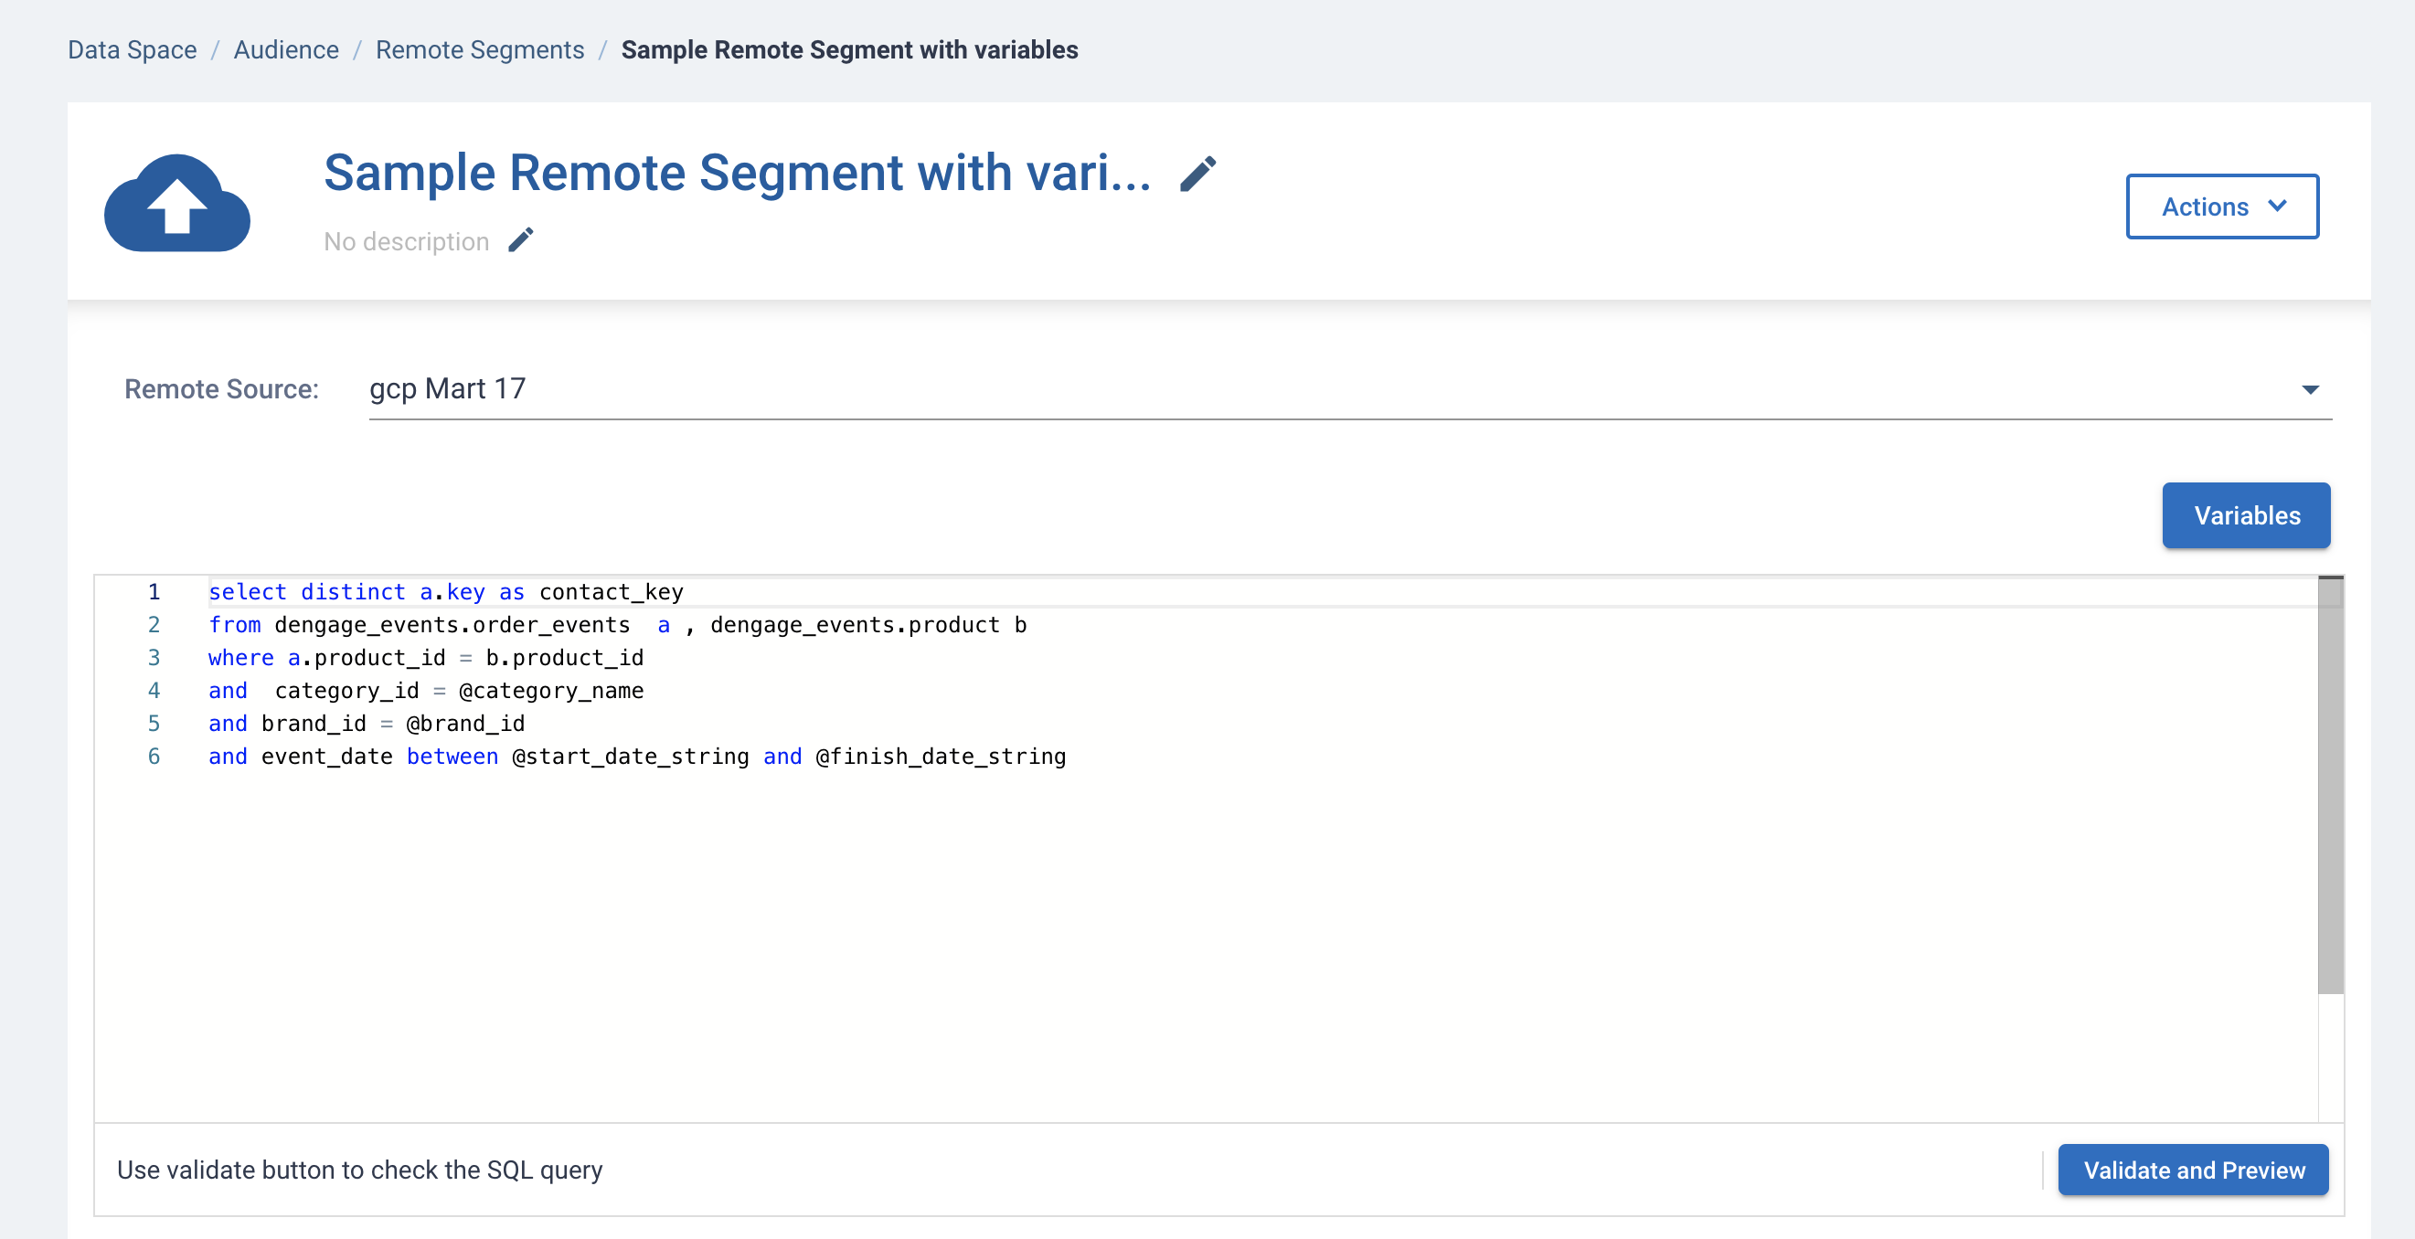Go to Audience breadcrumb link
2415x1239 pixels.
(x=286, y=49)
